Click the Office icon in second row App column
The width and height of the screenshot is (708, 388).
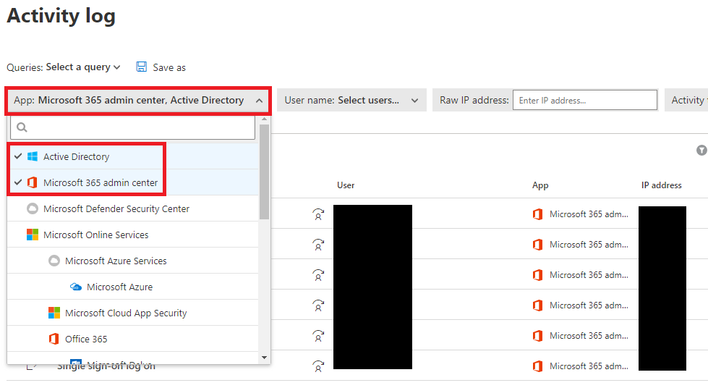pyautogui.click(x=537, y=245)
